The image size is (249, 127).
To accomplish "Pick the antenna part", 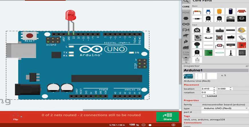I will 231,53.
